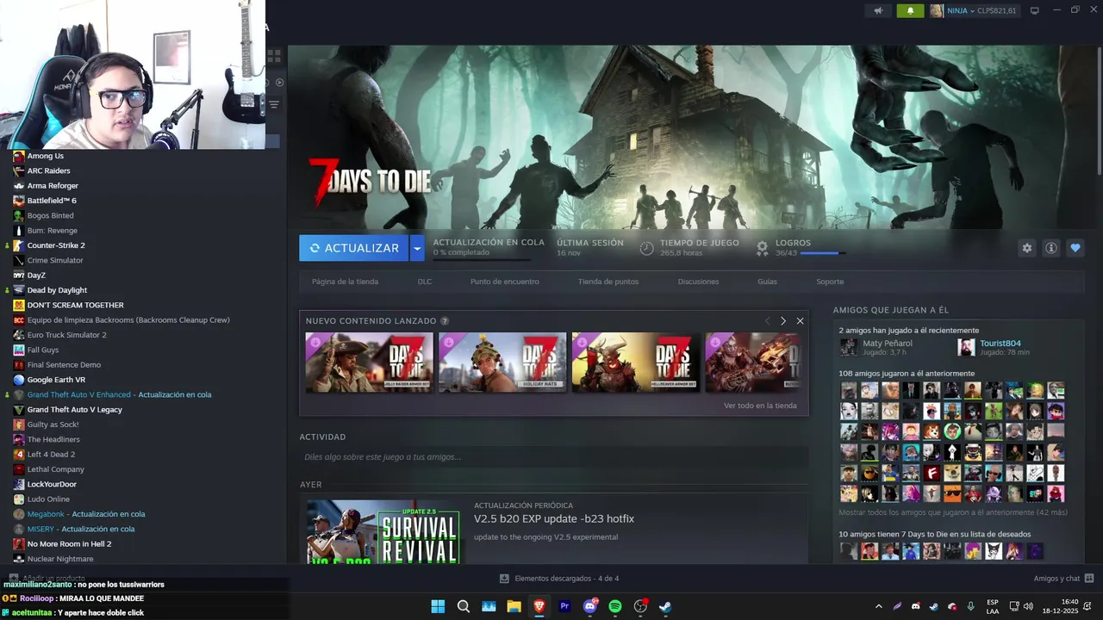Screen dimensions: 1103x620
Task: Open the Jolly Raider Armor Set thumbnail
Action: (x=369, y=363)
